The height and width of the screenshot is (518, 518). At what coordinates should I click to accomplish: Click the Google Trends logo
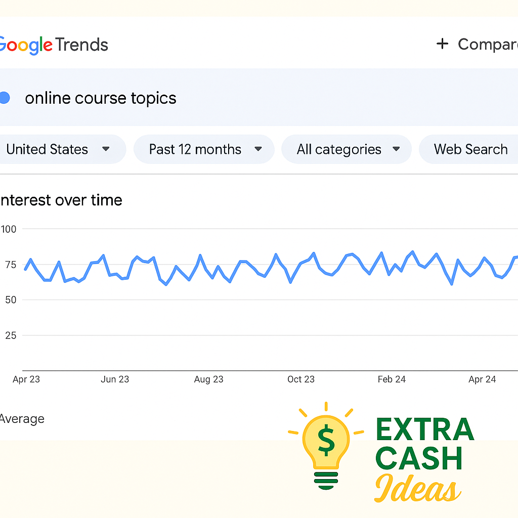point(53,45)
